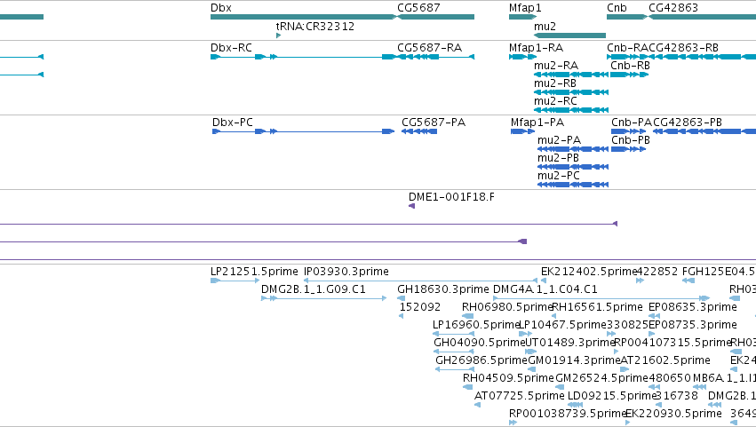Select the AT21602.5prime EST label

(665, 361)
